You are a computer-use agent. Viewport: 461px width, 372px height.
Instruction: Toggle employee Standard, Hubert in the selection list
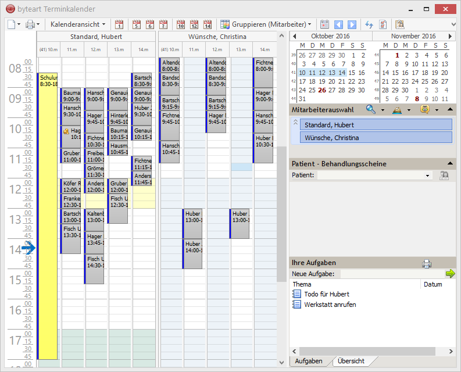point(376,125)
